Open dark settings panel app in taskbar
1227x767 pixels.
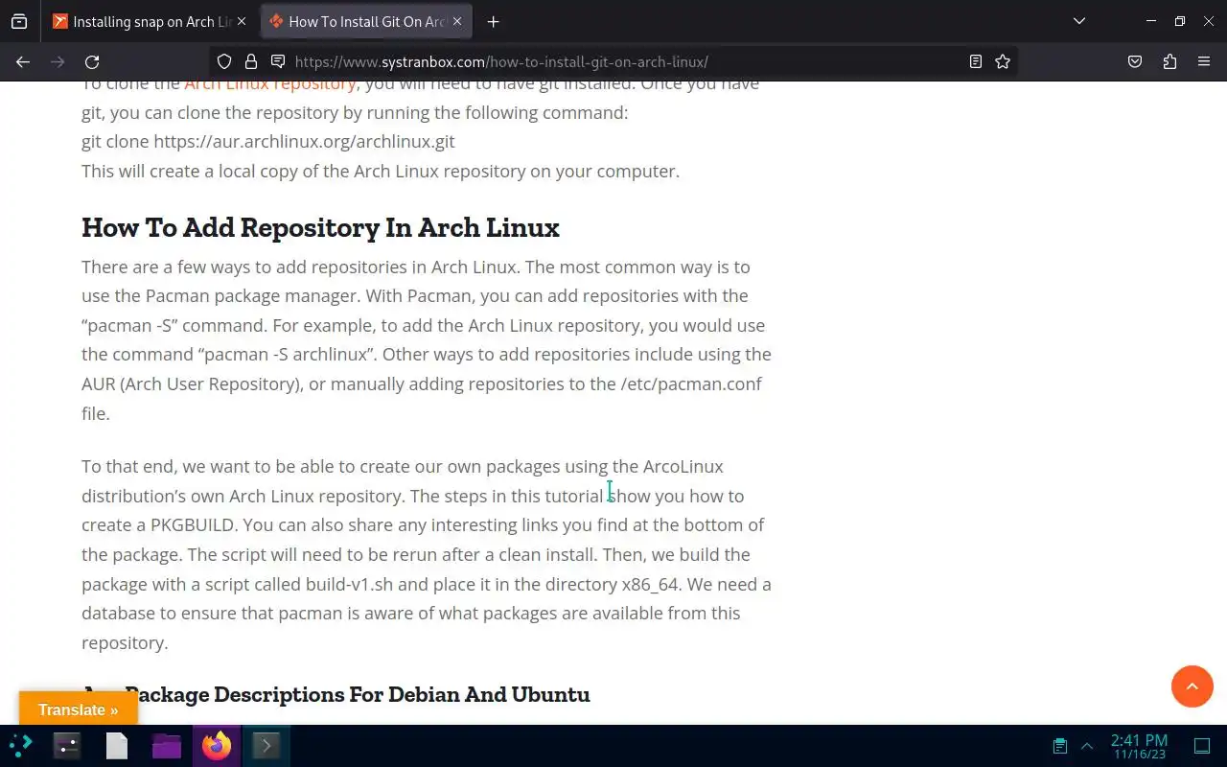point(67,745)
